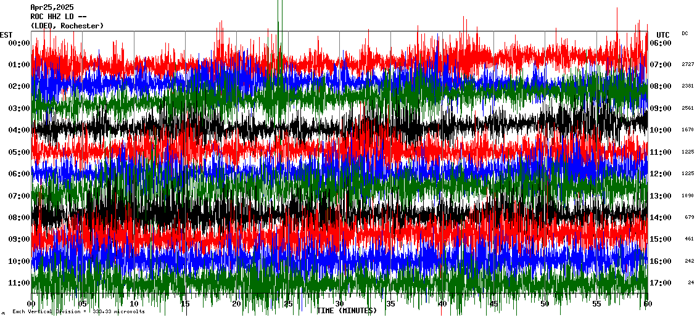The image size is (697, 320).
Task: Click the UTC column header
Action: (x=663, y=35)
